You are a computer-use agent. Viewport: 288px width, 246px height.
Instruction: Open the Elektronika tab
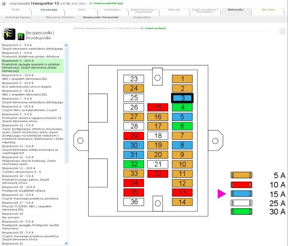click(236, 10)
